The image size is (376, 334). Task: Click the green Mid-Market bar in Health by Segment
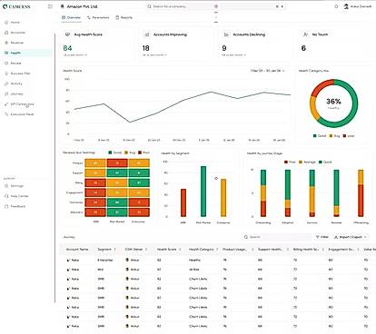pyautogui.click(x=203, y=192)
